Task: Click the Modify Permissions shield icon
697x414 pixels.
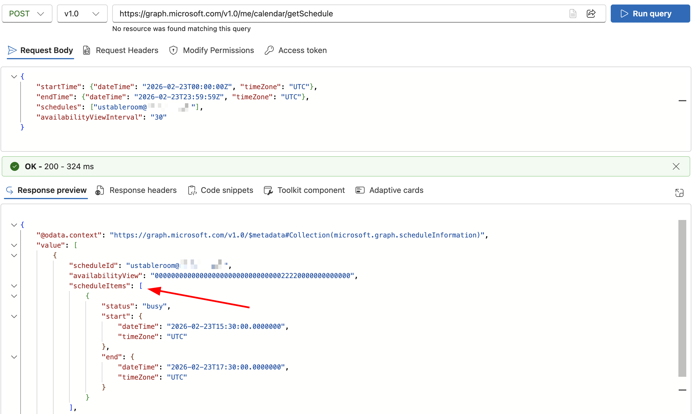Action: click(x=173, y=50)
